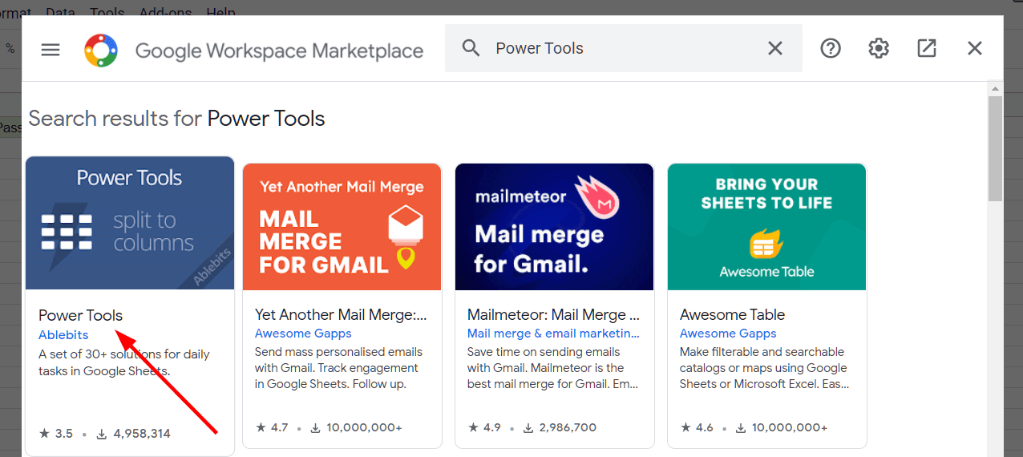Click the vertical scrollbar of results
Viewport: 1023px width, 457px height.
pos(995,149)
